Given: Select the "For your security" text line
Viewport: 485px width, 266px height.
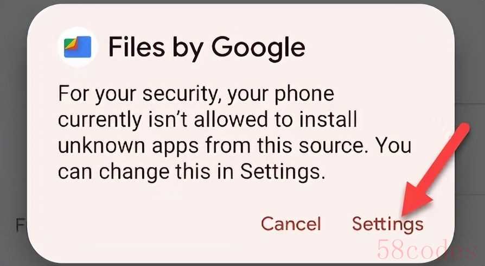Looking at the screenshot, I should pyautogui.click(x=196, y=94).
